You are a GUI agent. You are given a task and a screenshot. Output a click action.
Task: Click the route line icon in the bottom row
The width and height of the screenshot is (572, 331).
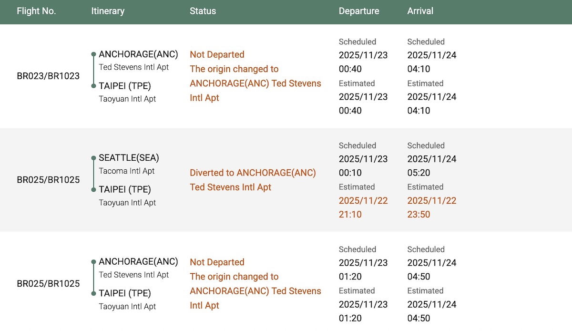(x=94, y=278)
